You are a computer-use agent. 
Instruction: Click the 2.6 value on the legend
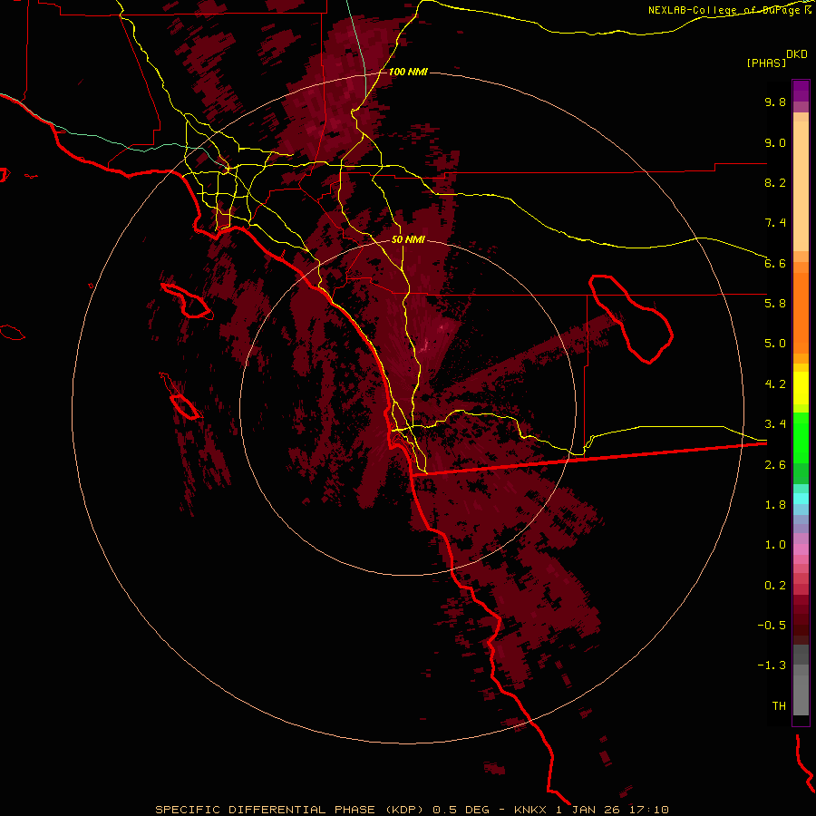point(775,465)
